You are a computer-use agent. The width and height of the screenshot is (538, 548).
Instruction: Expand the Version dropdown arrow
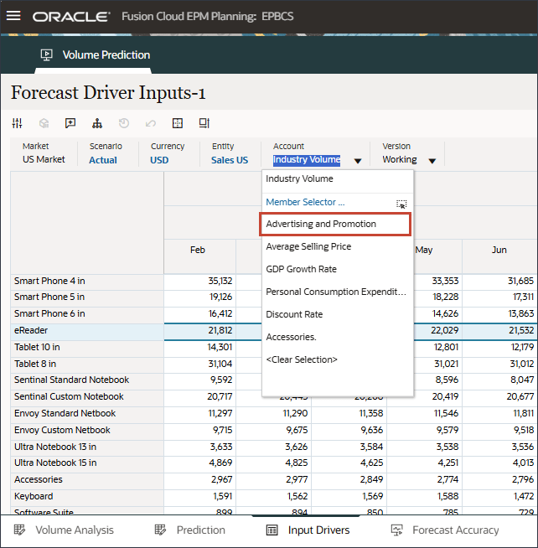[432, 161]
